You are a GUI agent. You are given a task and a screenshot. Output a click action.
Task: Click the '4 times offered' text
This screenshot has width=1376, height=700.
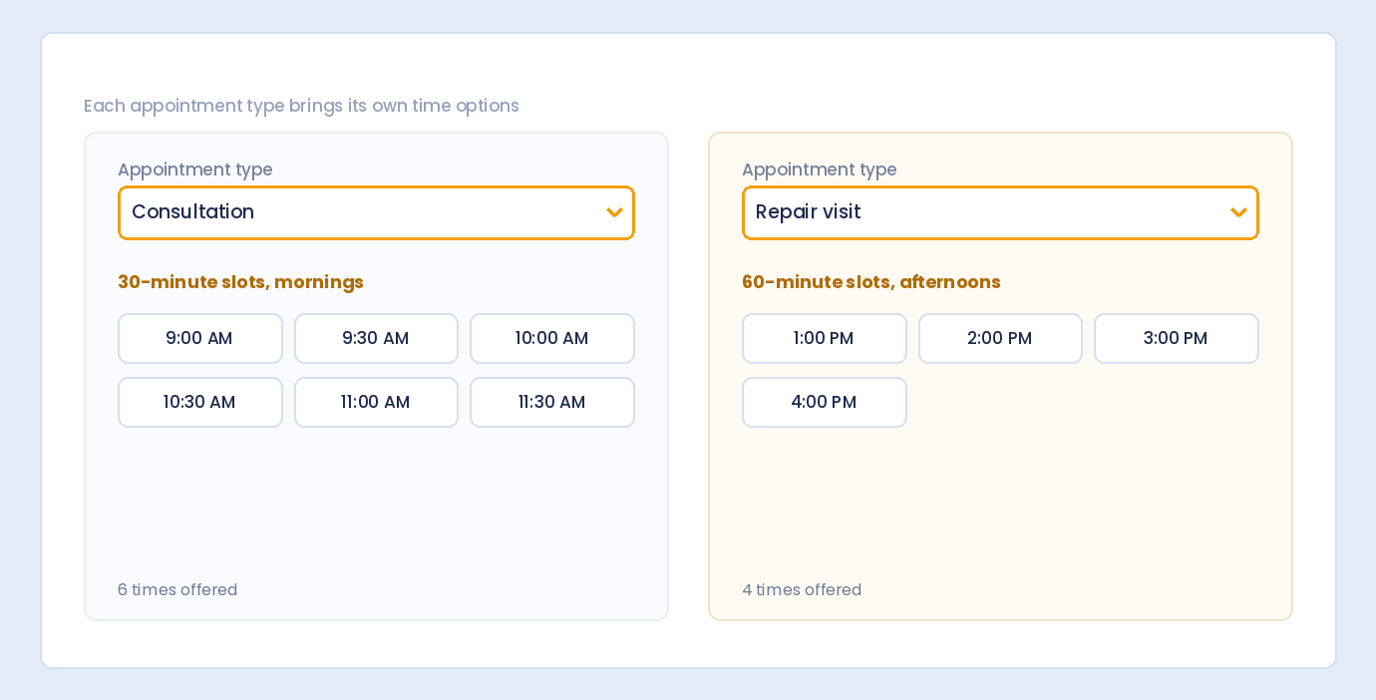[x=802, y=589]
